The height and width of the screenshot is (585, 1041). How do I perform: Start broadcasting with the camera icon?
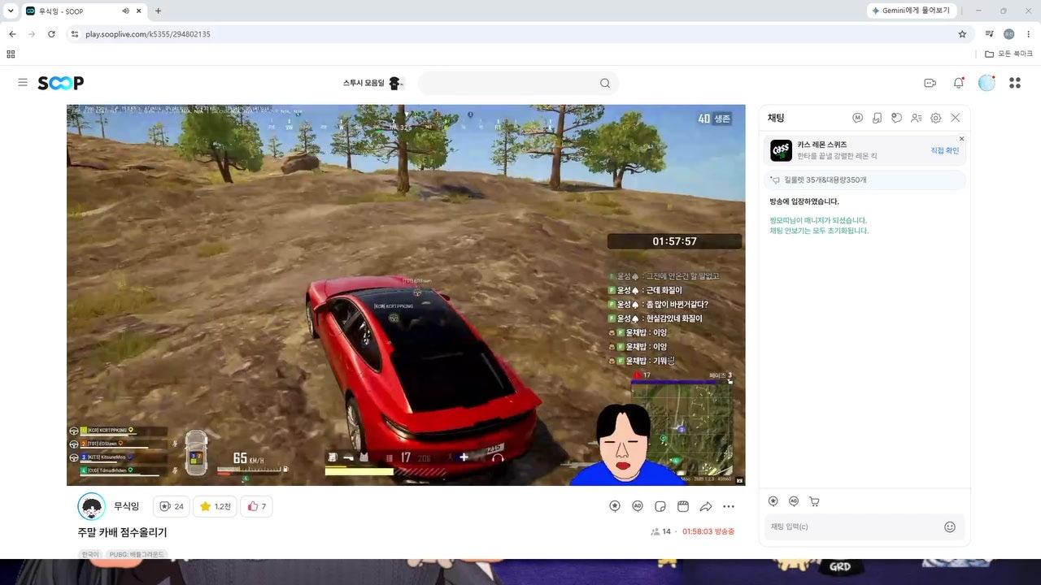(x=930, y=83)
